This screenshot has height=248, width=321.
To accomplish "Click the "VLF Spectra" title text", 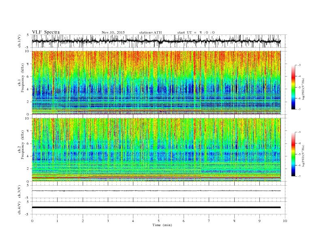I will 46,32.
